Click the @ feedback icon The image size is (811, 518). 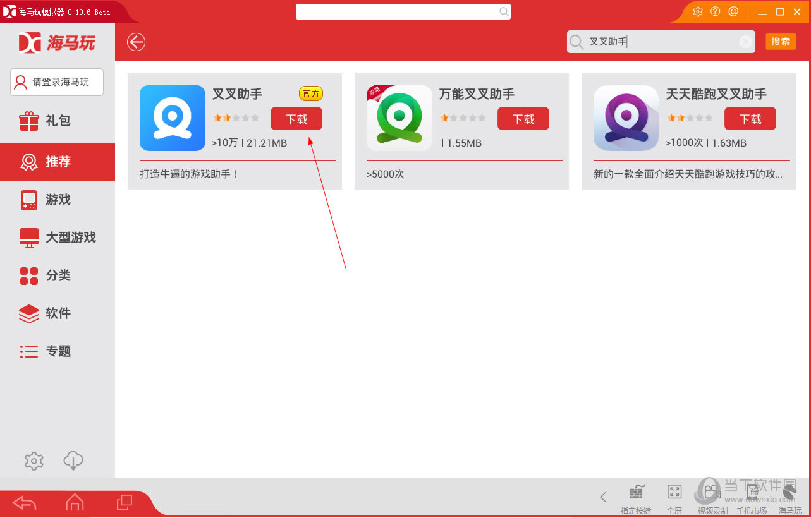[x=733, y=11]
